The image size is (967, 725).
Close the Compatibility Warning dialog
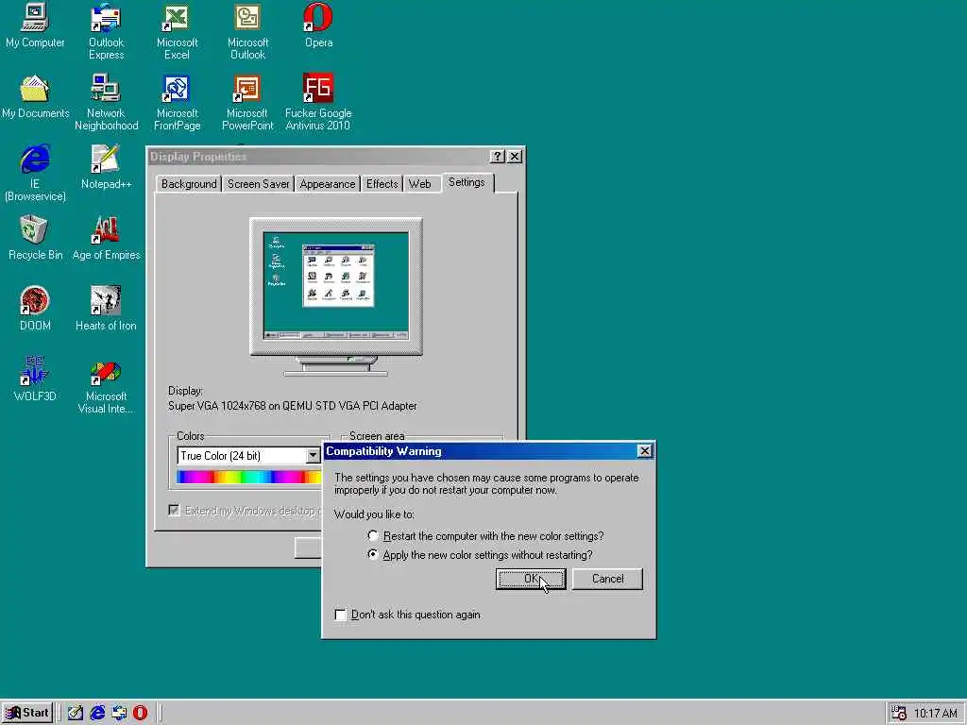point(644,451)
